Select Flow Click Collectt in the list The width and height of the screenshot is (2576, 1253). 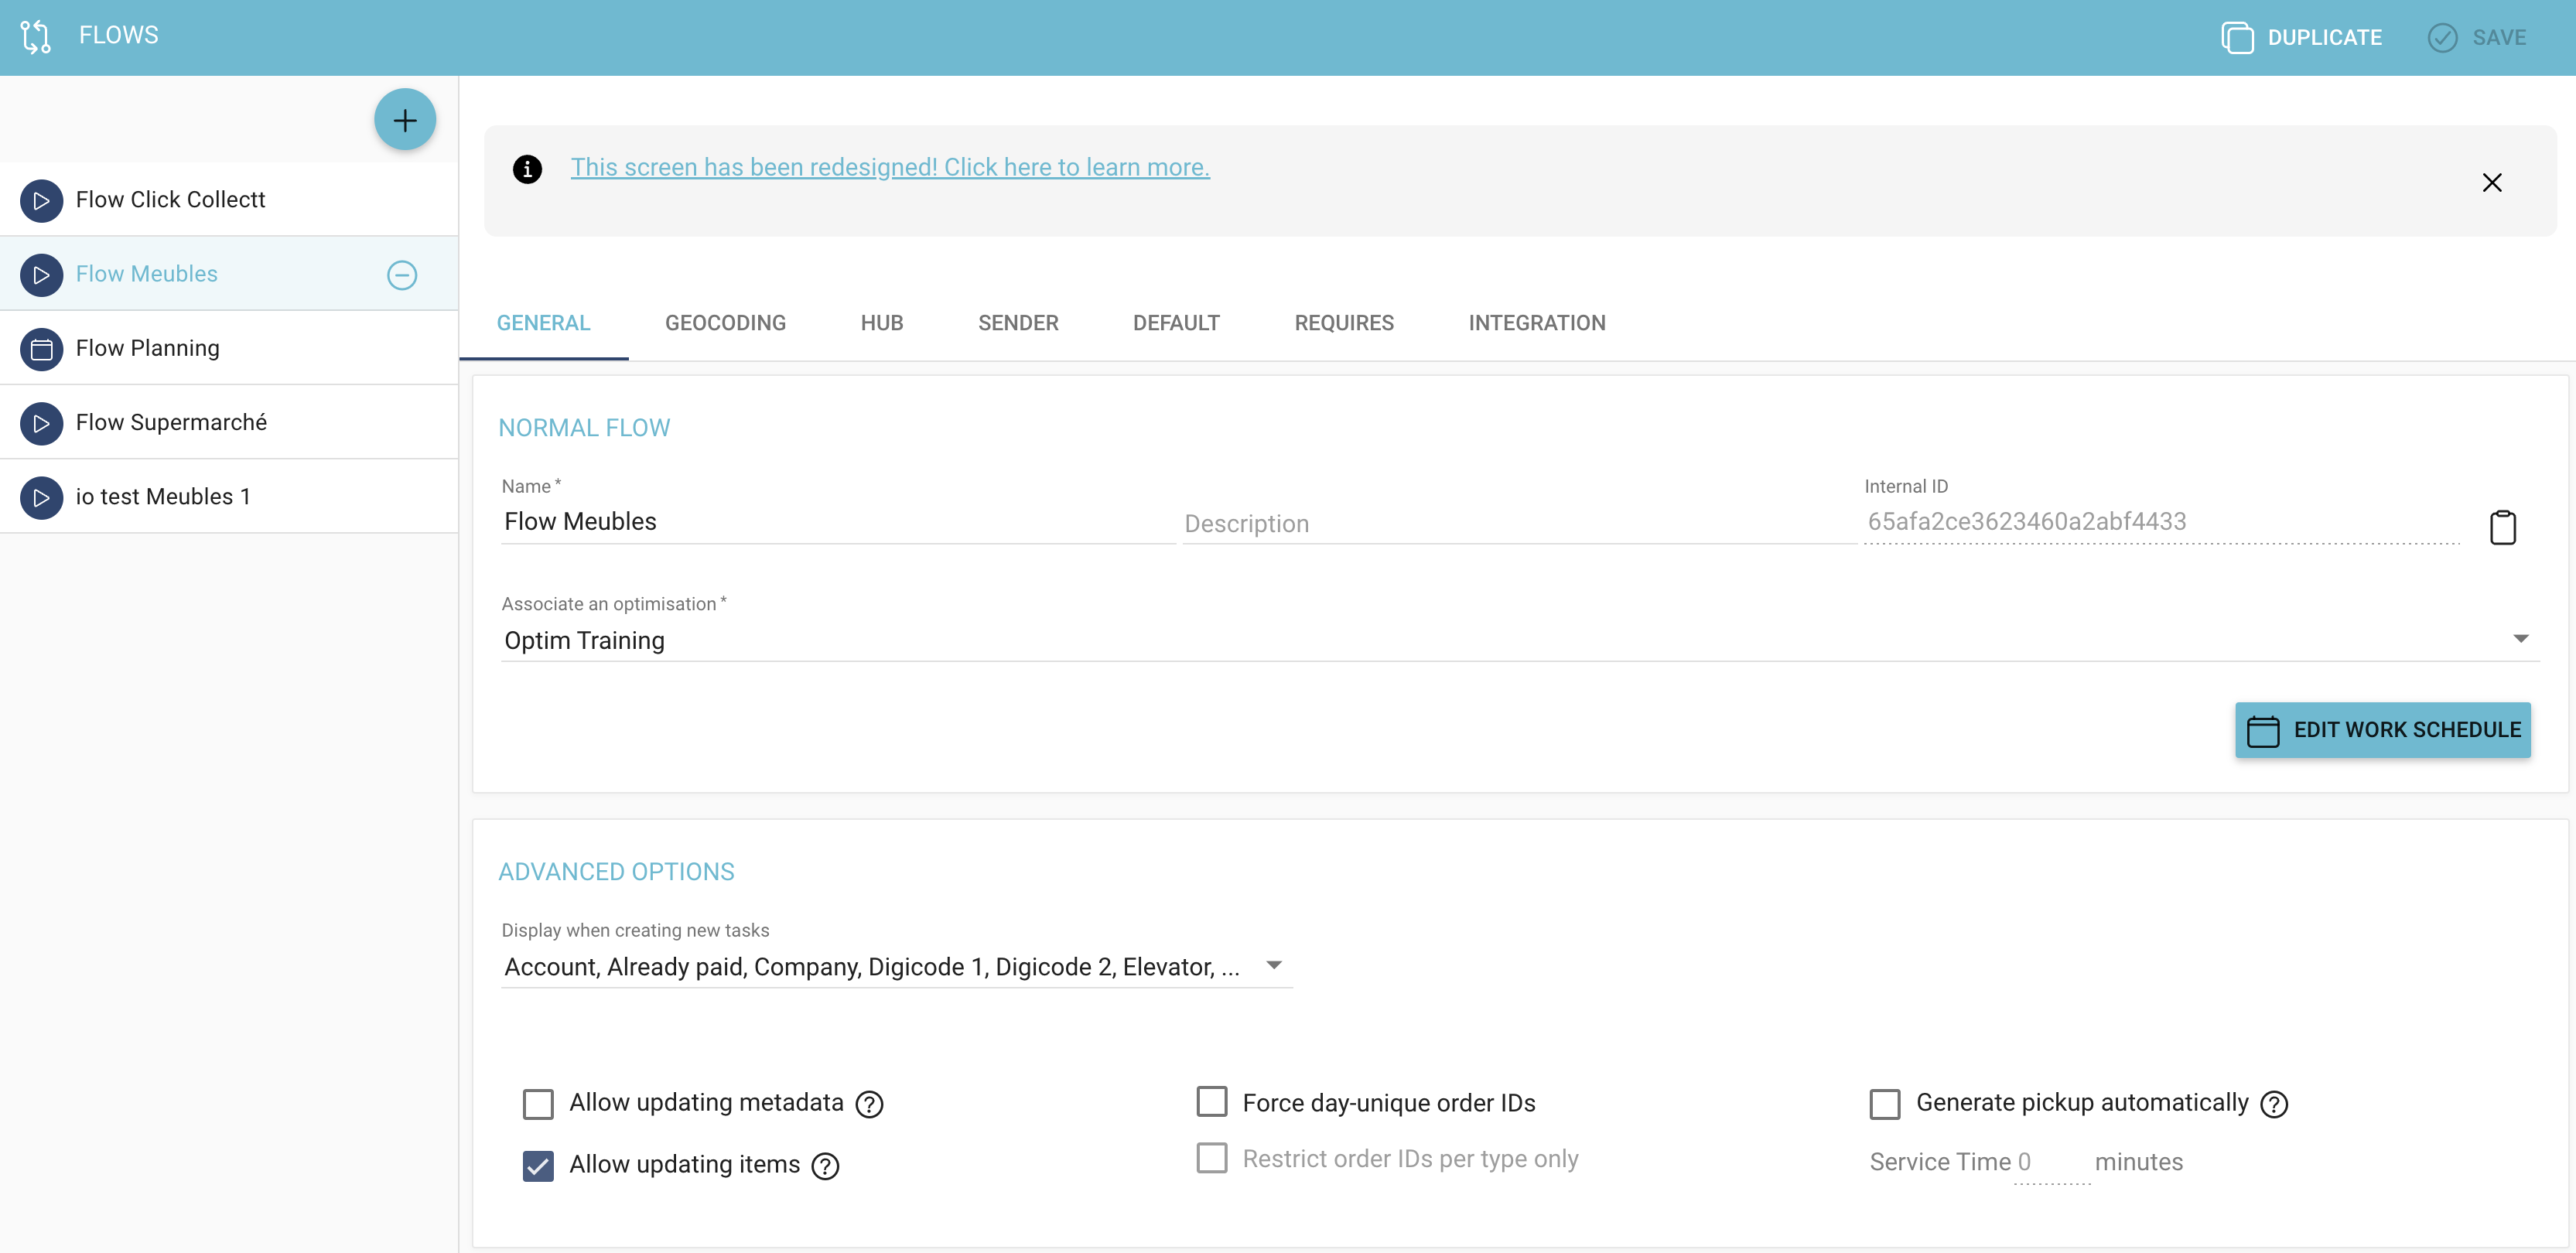pyautogui.click(x=229, y=200)
